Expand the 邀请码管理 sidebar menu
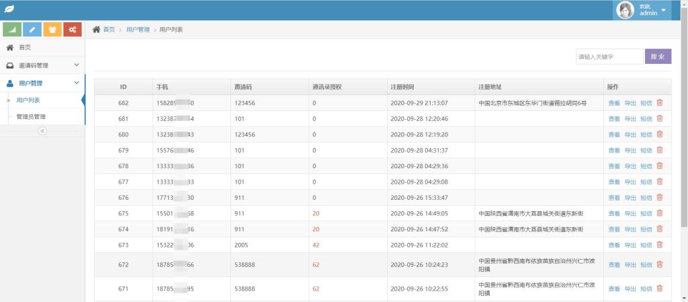 [42, 65]
